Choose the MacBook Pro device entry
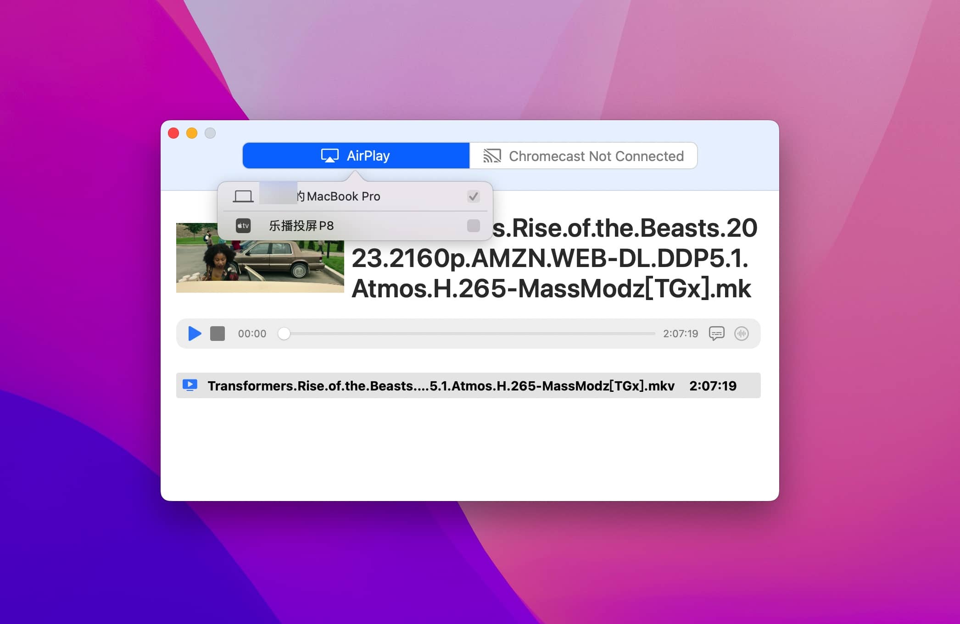The height and width of the screenshot is (624, 960). point(355,196)
